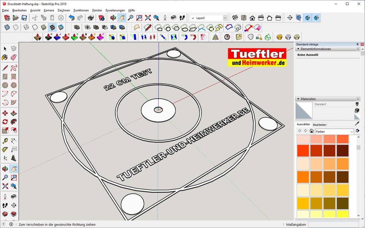
Task: Click the Mirror tool with green and orange triangles
Action: click(x=216, y=37)
